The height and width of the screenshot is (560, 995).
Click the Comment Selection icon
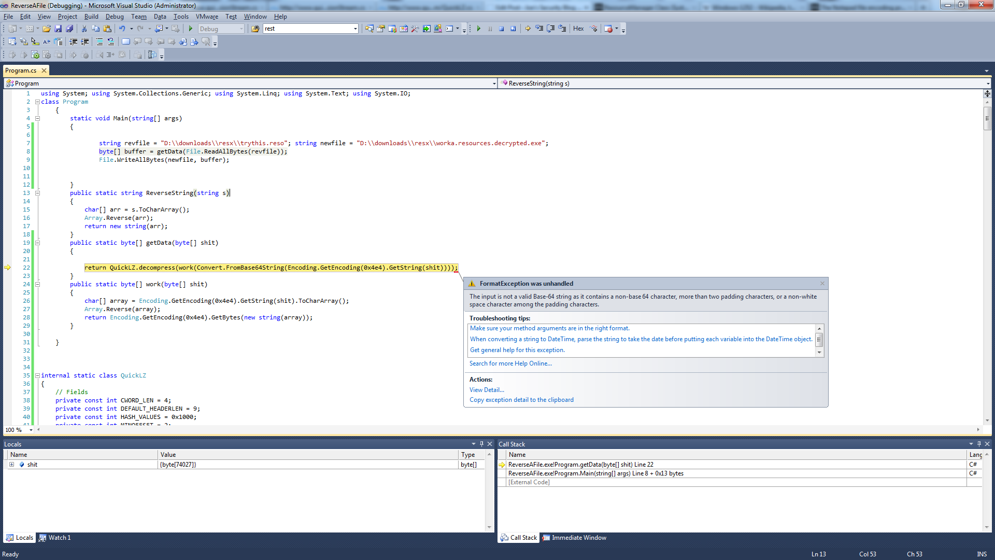(x=99, y=41)
